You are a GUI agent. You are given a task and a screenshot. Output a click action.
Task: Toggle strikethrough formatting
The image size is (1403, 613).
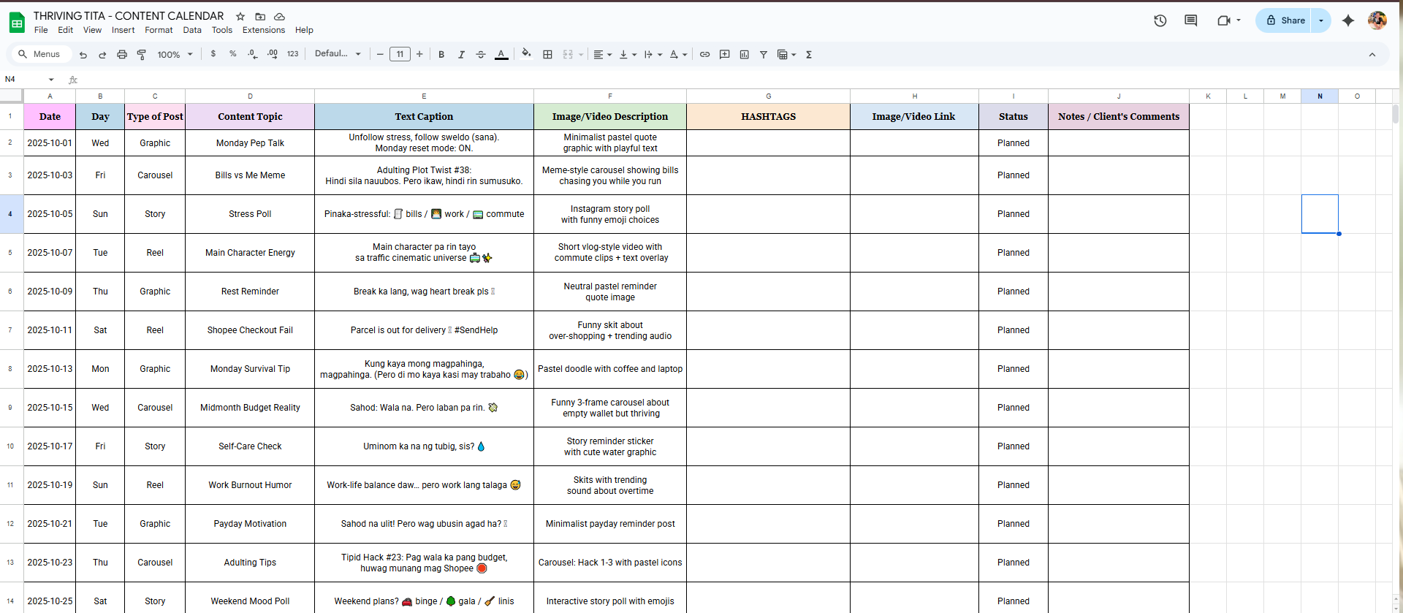[481, 55]
